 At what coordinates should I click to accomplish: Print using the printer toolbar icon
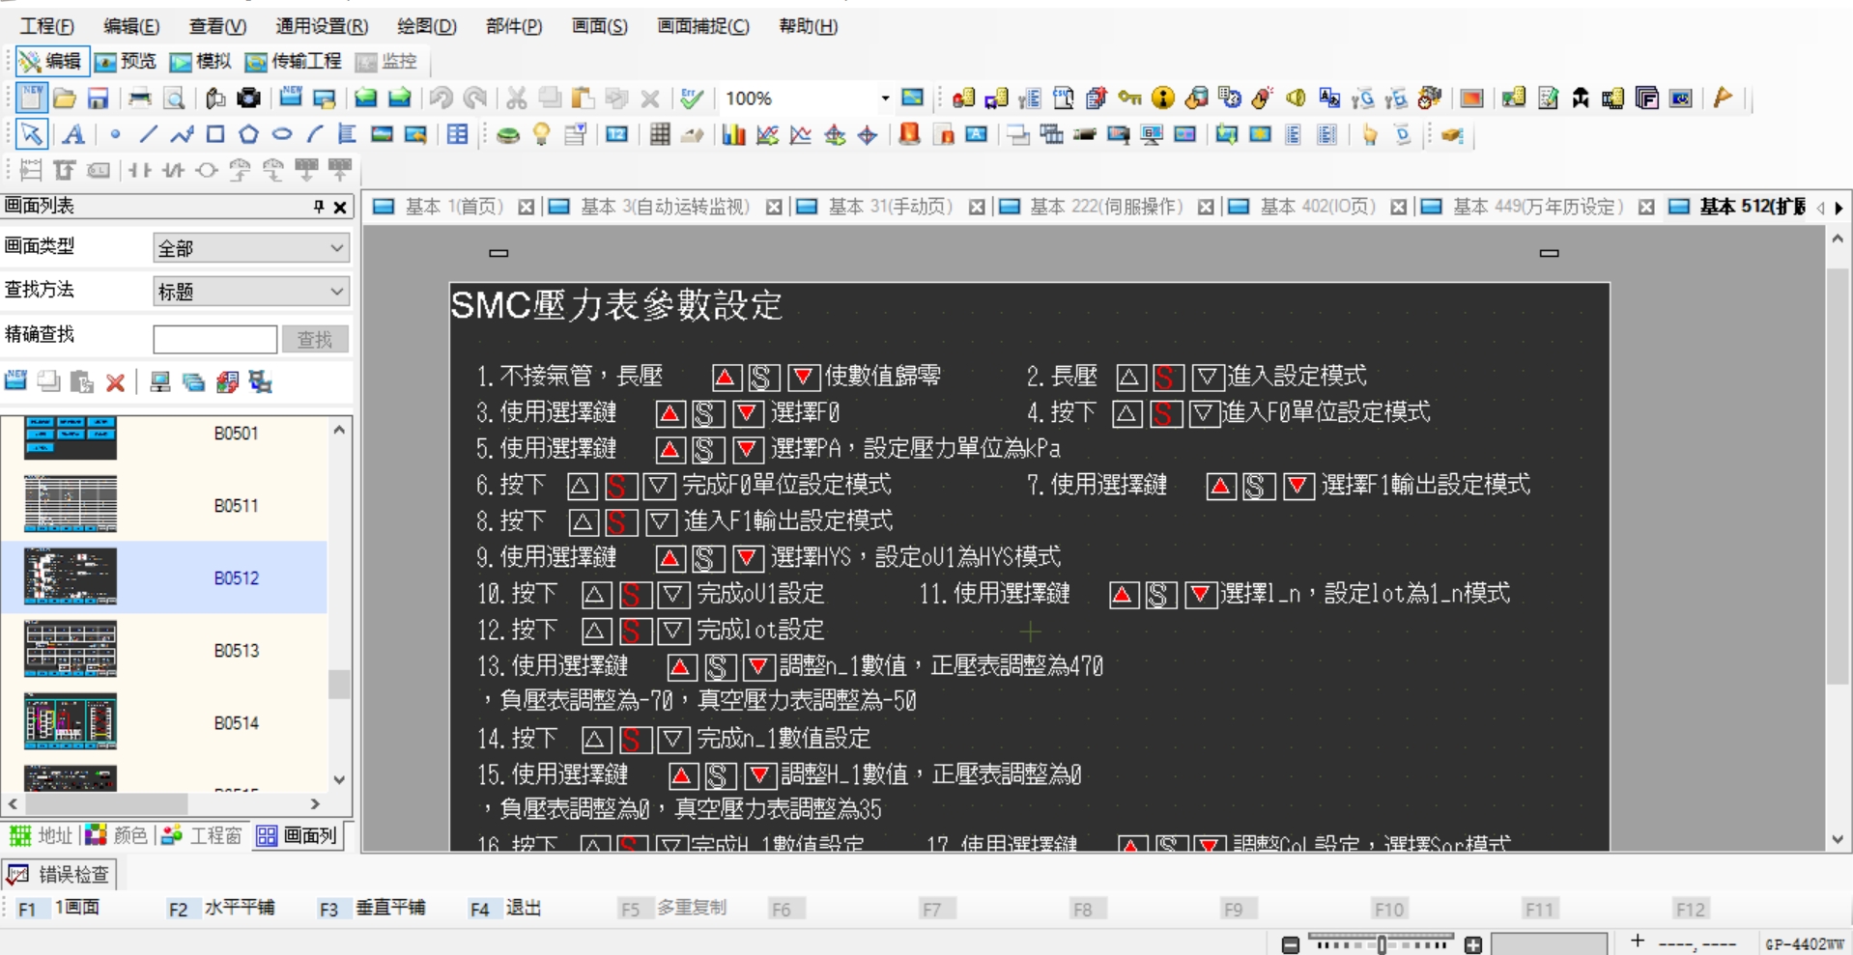140,98
